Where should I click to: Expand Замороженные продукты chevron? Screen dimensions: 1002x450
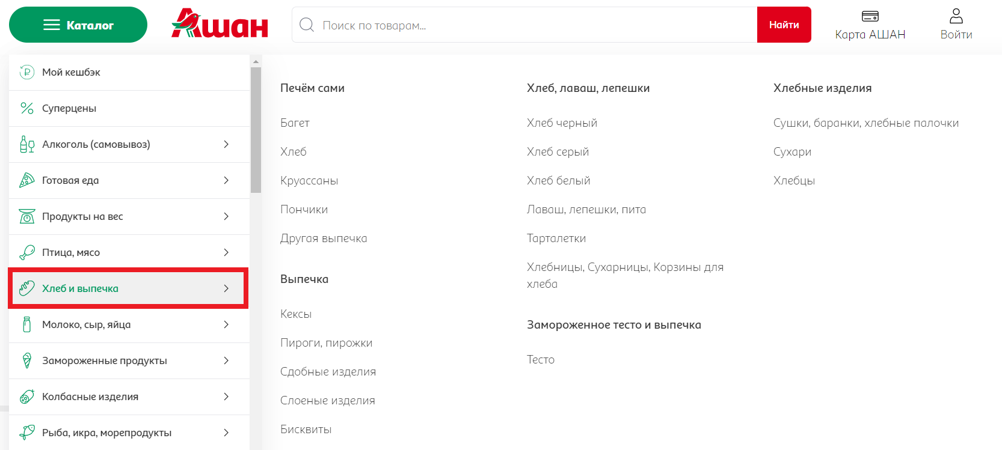pos(226,360)
